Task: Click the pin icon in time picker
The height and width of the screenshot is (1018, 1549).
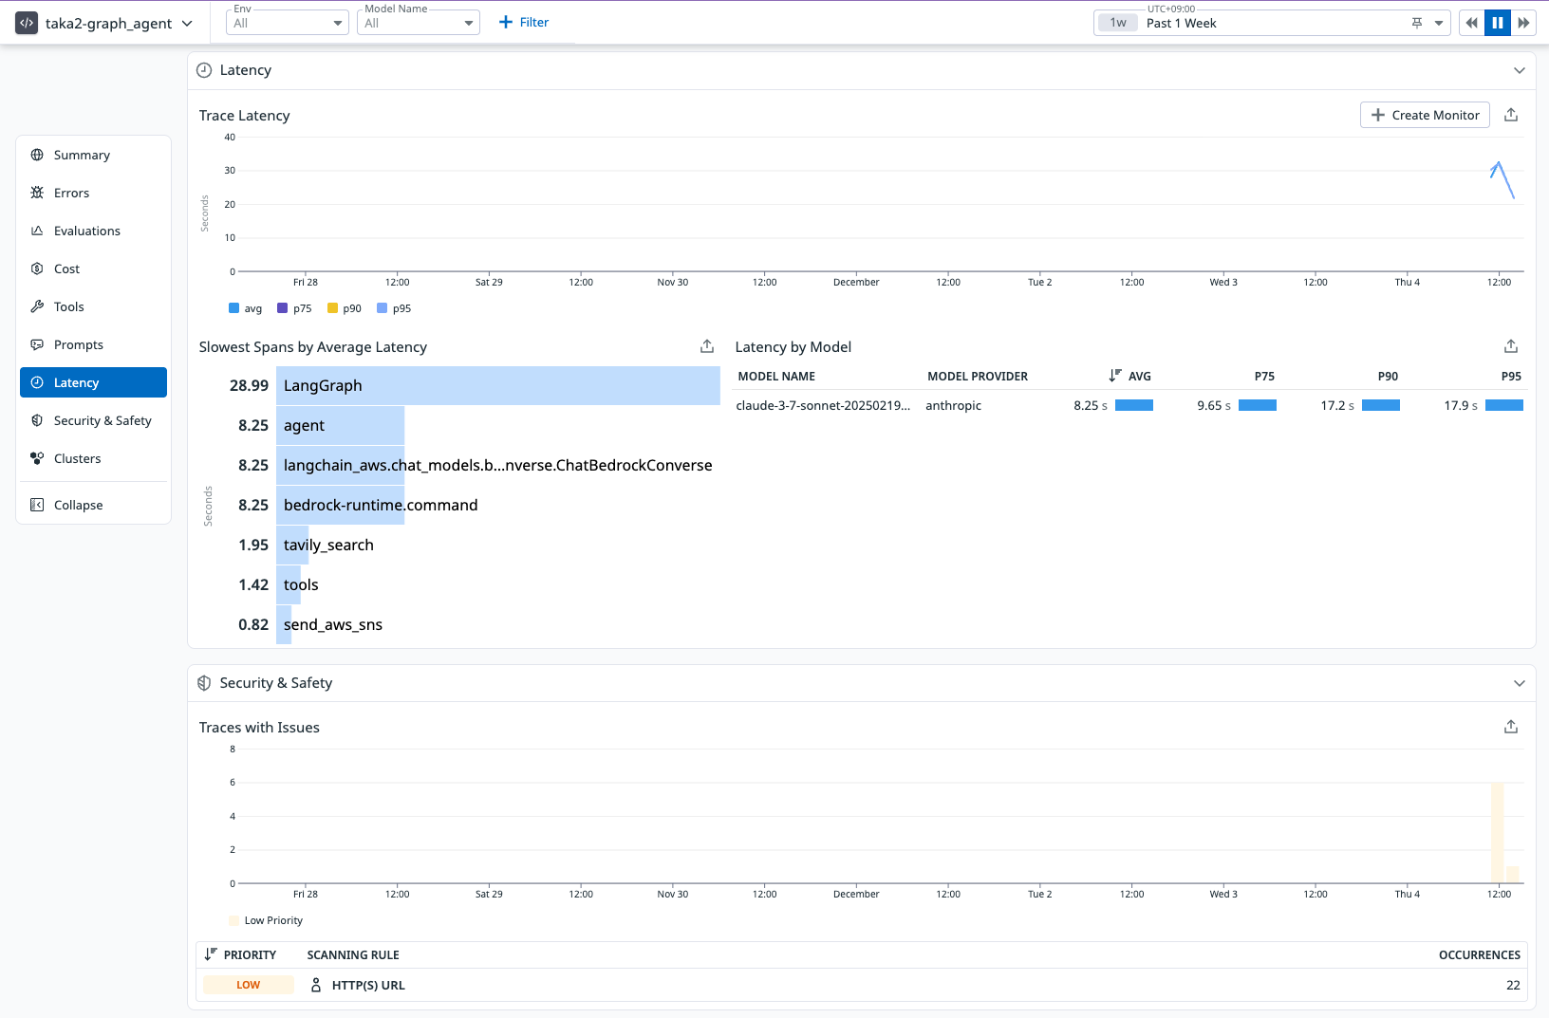Action: pos(1417,23)
